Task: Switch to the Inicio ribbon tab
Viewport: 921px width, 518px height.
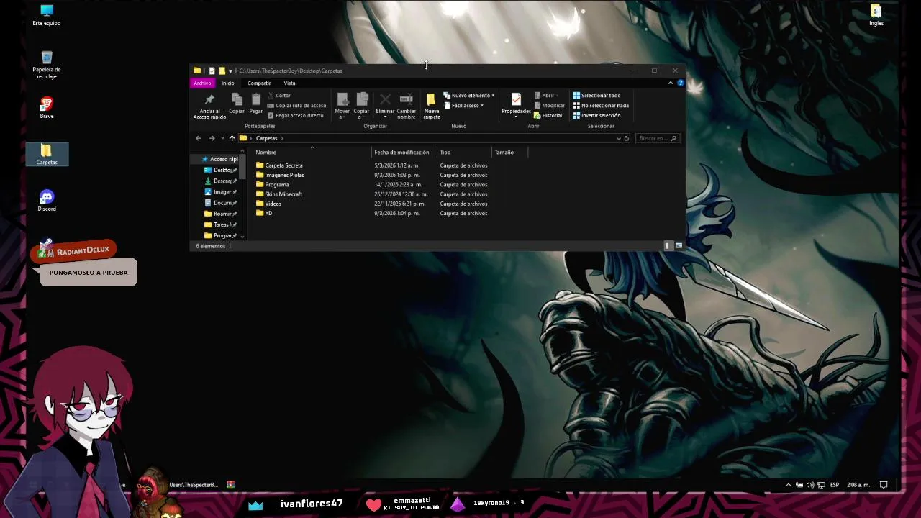Action: [x=227, y=83]
